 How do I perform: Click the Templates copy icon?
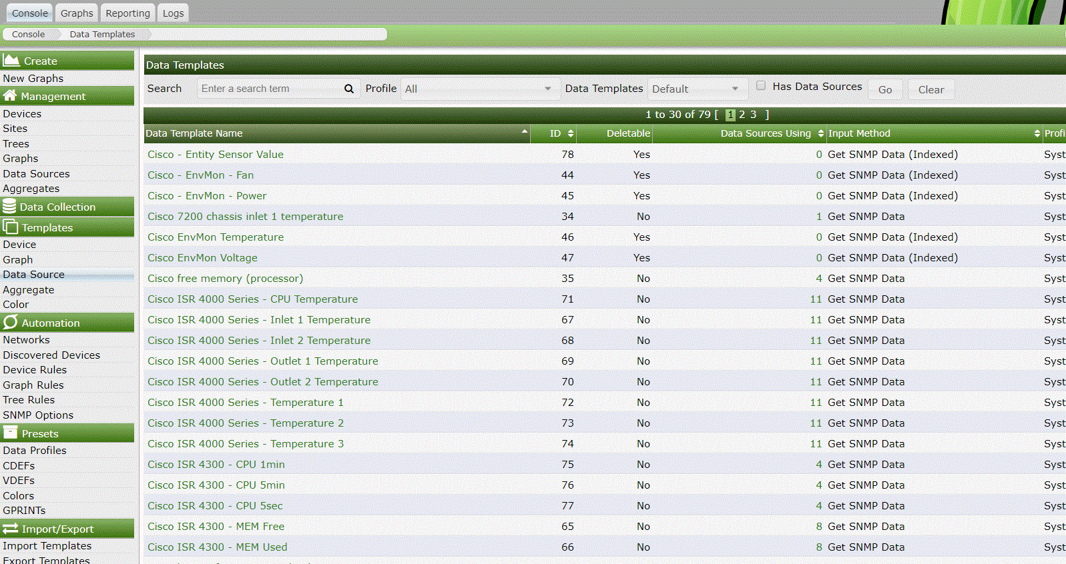[x=10, y=227]
